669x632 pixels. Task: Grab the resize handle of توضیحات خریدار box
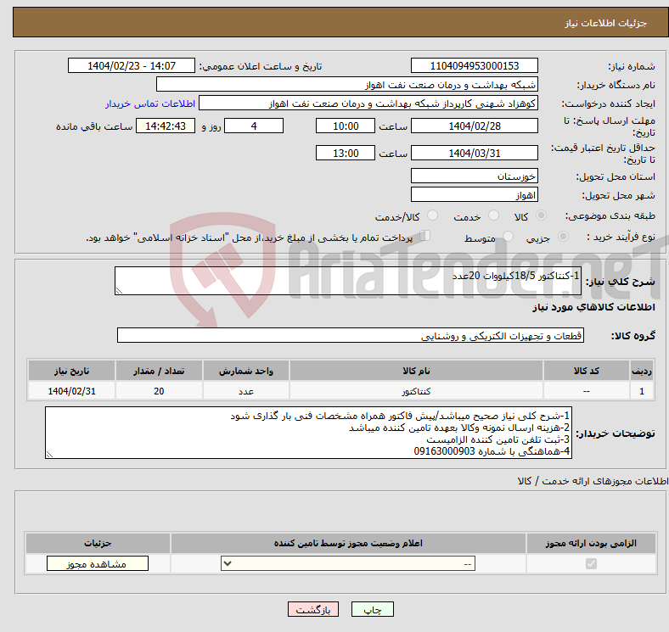[49, 455]
